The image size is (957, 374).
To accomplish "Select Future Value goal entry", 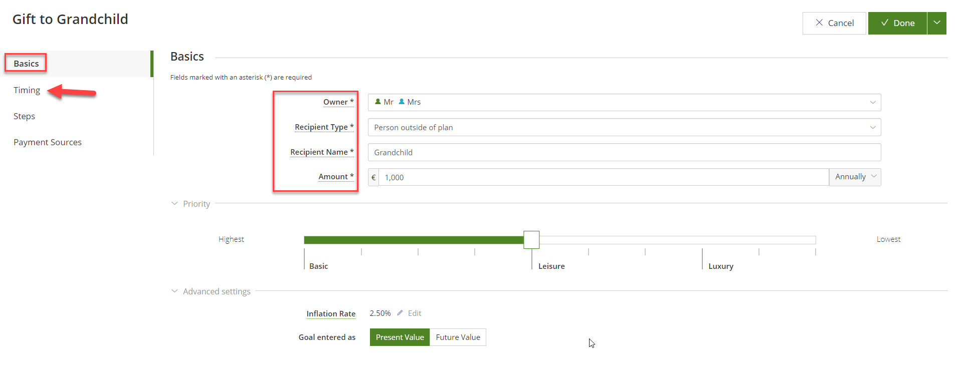I will pyautogui.click(x=458, y=337).
